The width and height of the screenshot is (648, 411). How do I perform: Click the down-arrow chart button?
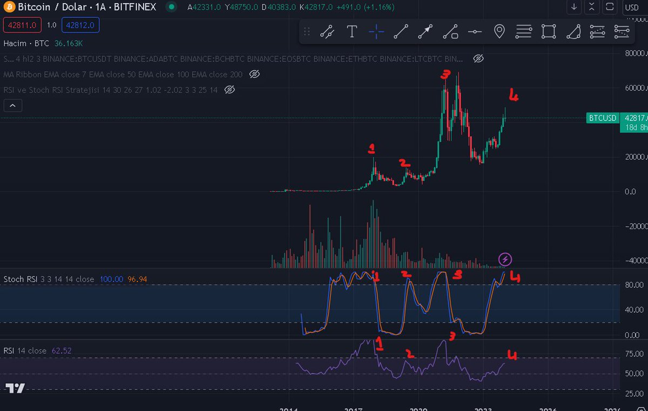pyautogui.click(x=575, y=8)
